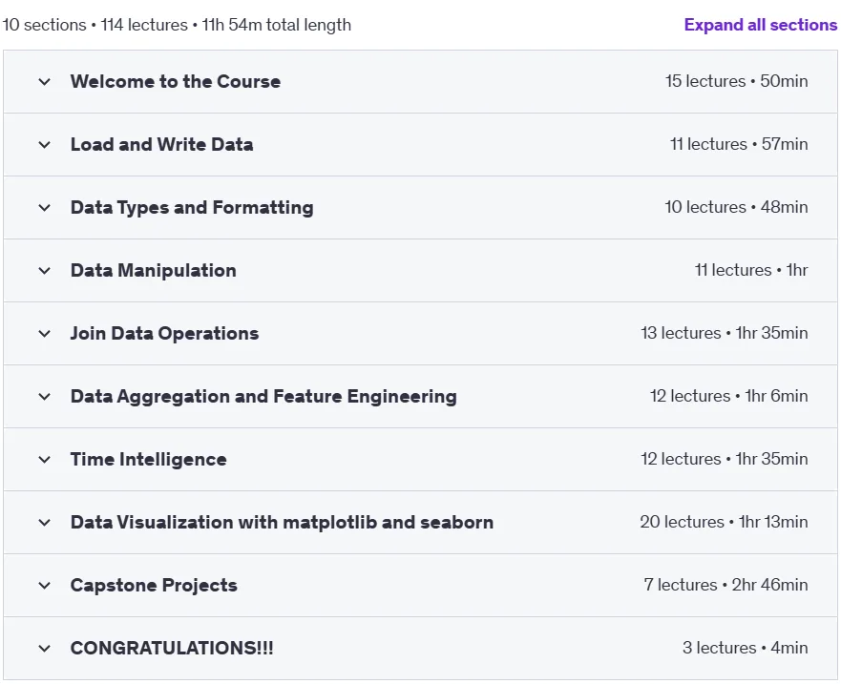Open the Time Intelligence chevron arrow

45,460
